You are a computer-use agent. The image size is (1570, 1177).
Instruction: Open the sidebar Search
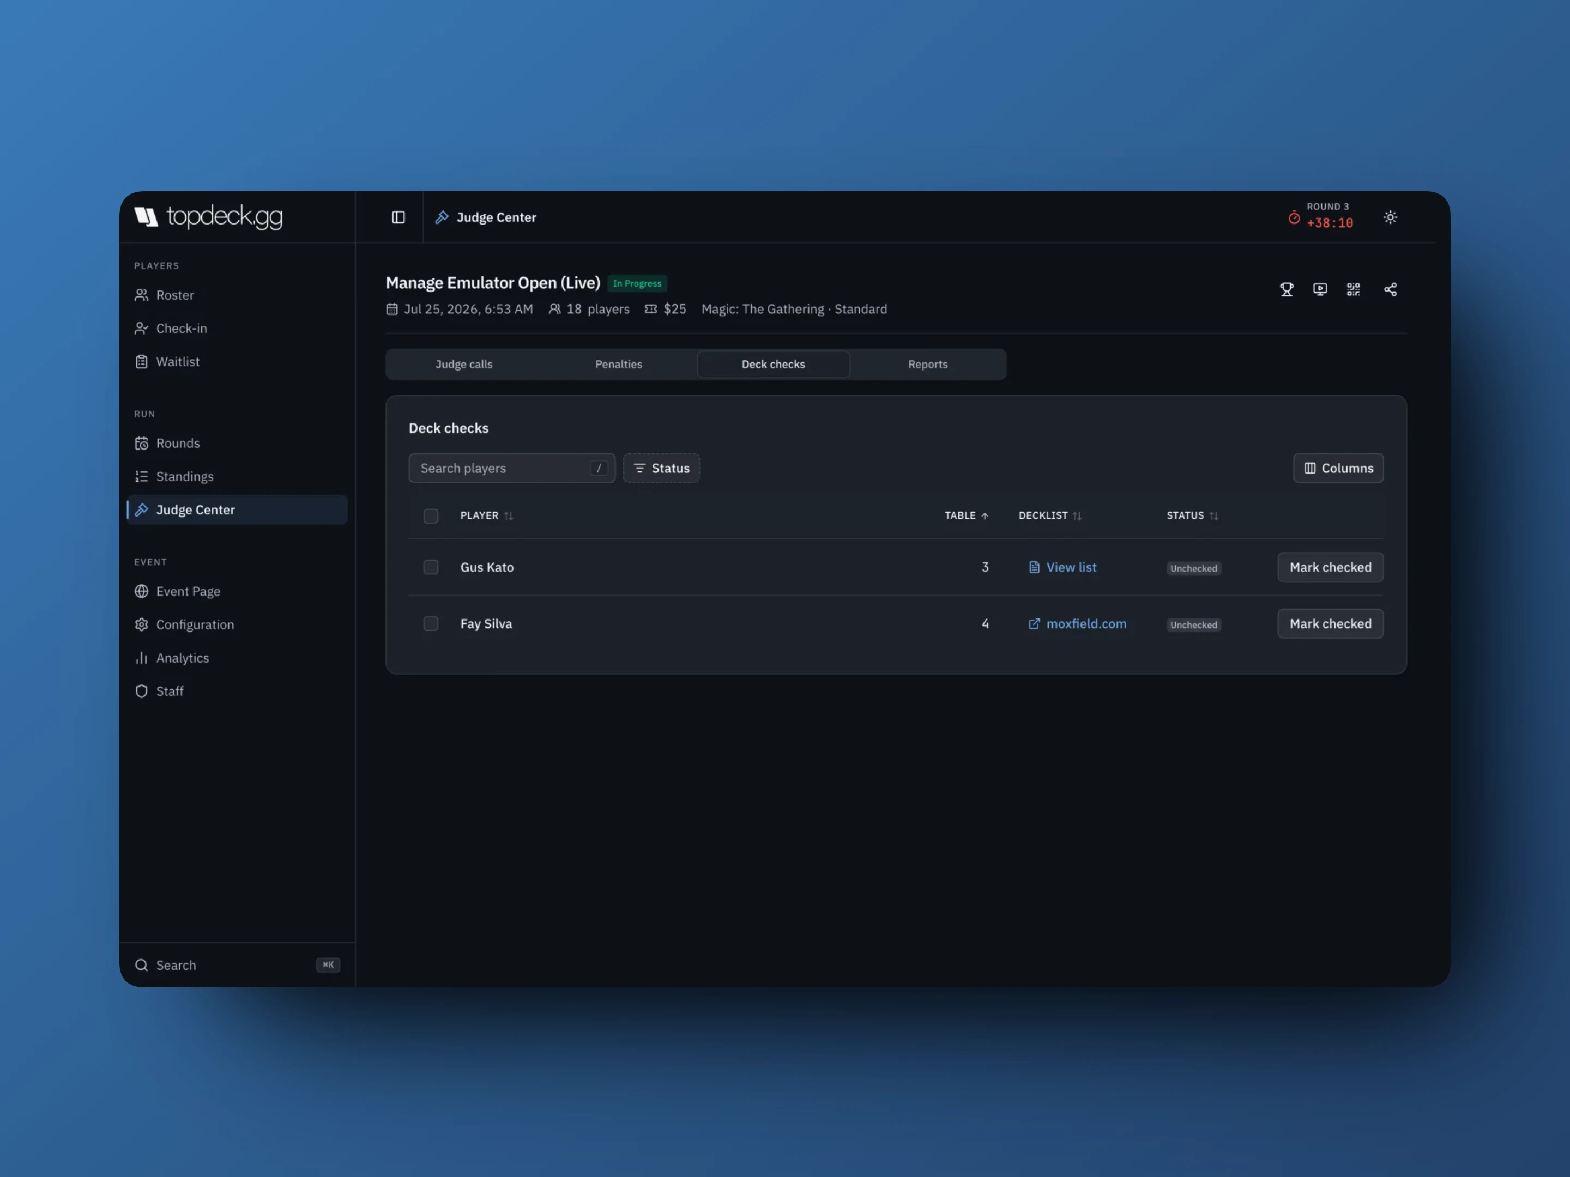point(237,965)
